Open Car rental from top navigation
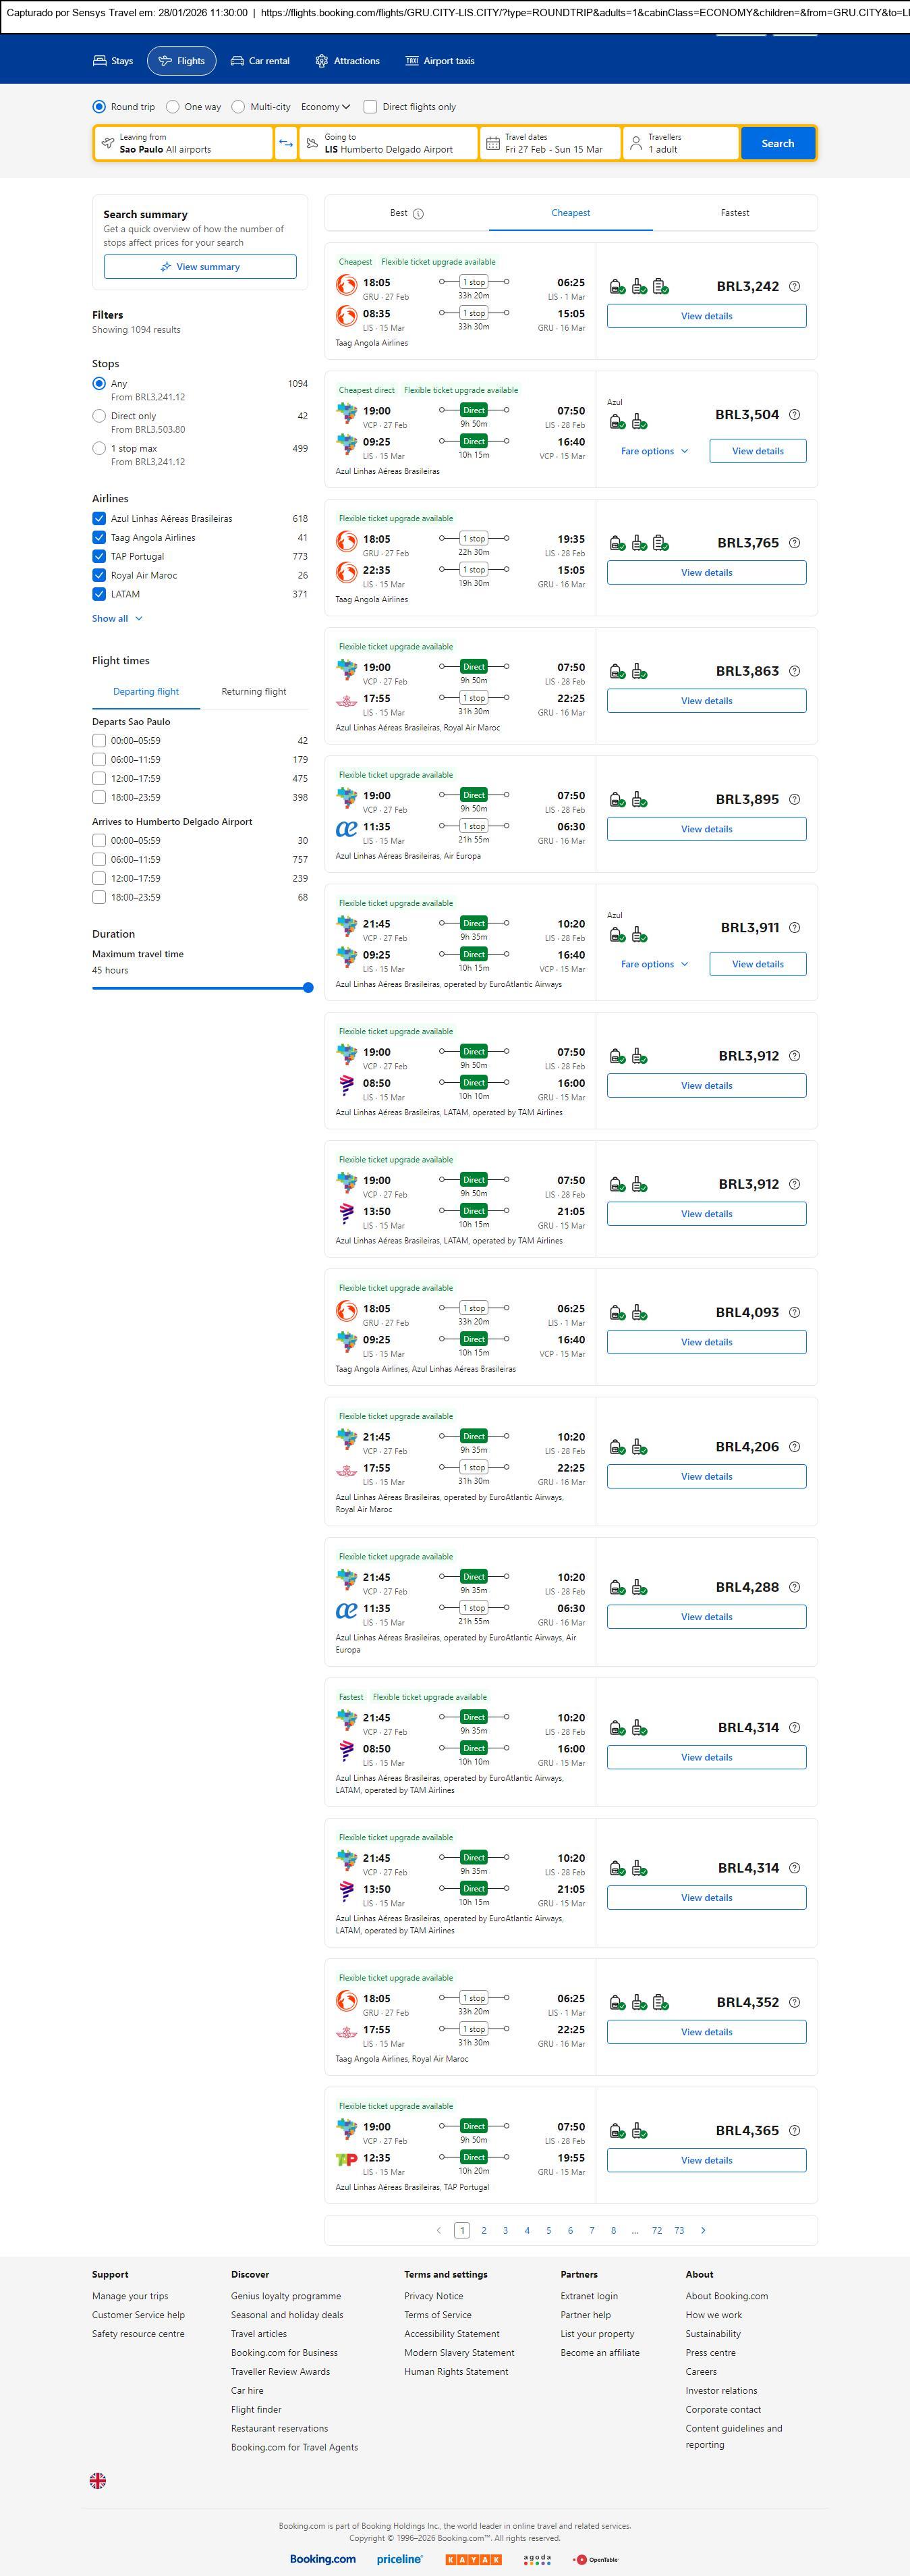910x2576 pixels. (x=260, y=61)
